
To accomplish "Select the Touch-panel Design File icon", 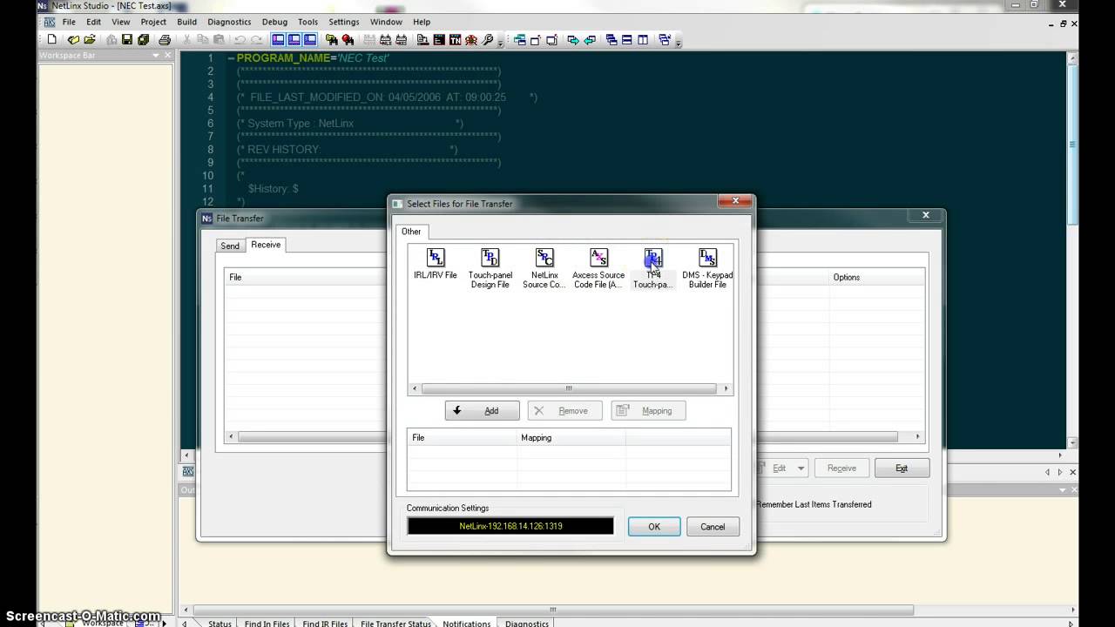I will pos(490,268).
